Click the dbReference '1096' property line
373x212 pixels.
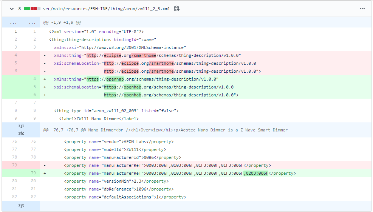coord(119,189)
